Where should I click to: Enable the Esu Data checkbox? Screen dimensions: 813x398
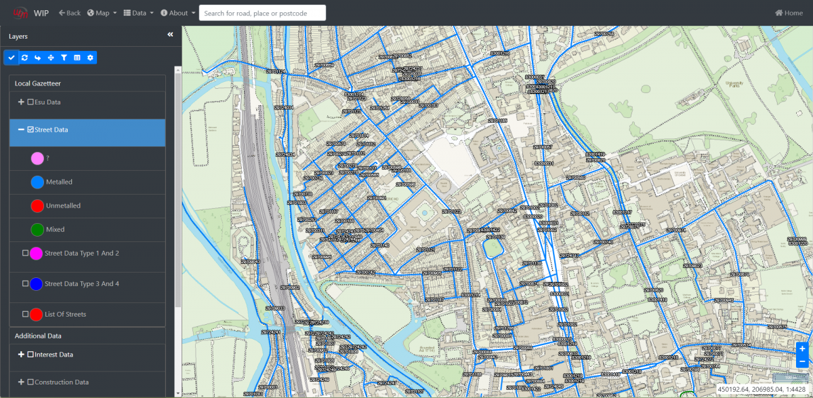click(x=30, y=102)
